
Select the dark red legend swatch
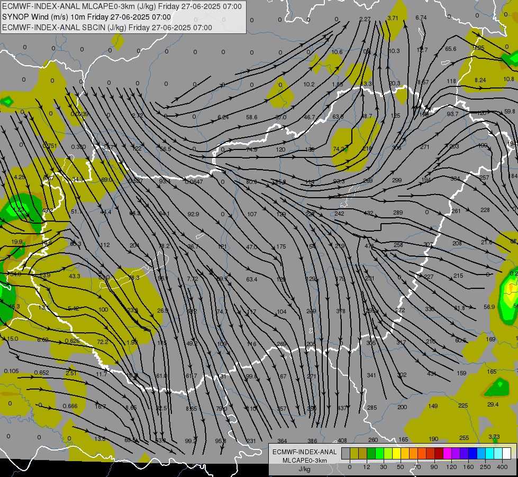(439, 453)
